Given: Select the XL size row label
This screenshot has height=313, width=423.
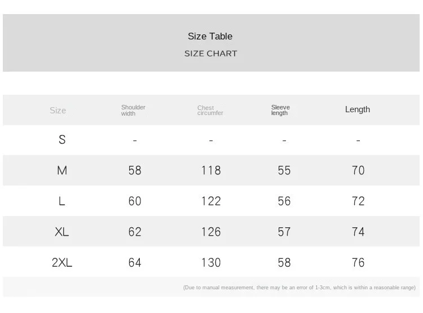Looking at the screenshot, I should click(x=62, y=232).
